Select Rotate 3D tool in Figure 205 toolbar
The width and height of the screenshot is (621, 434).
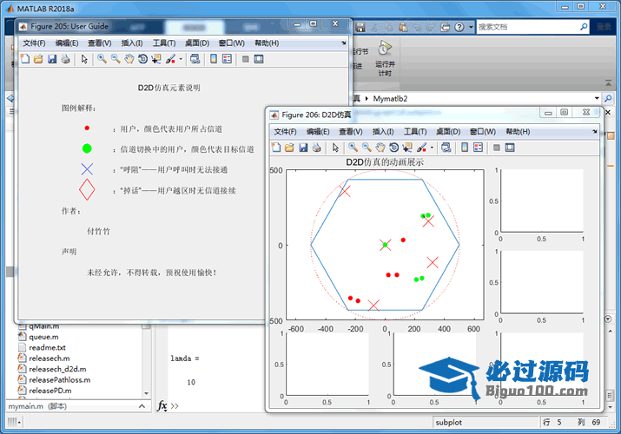[x=142, y=59]
